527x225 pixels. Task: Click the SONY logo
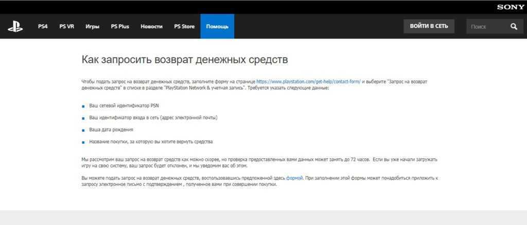click(x=510, y=7)
